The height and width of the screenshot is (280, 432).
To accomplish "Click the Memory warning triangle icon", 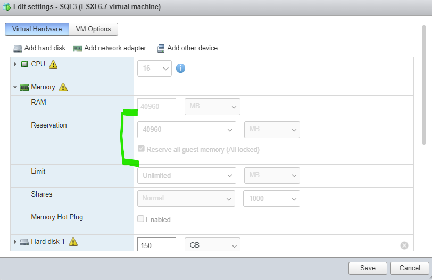I will pyautogui.click(x=63, y=87).
